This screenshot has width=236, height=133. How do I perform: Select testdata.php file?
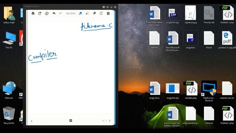[x=191, y=90]
